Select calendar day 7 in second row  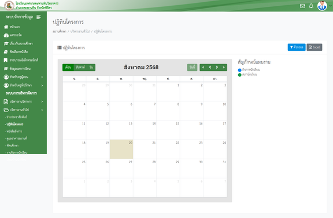tap(145, 111)
